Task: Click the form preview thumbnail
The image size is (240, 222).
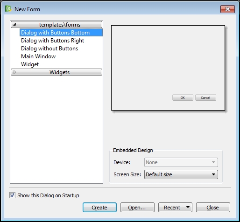Action: click(168, 68)
